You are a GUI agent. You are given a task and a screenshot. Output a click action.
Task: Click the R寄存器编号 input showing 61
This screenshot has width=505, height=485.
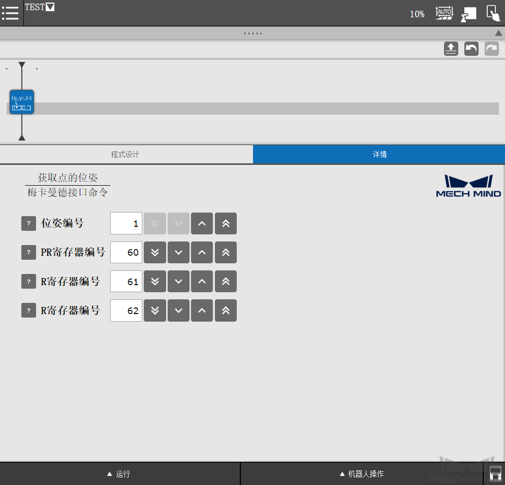pyautogui.click(x=126, y=281)
